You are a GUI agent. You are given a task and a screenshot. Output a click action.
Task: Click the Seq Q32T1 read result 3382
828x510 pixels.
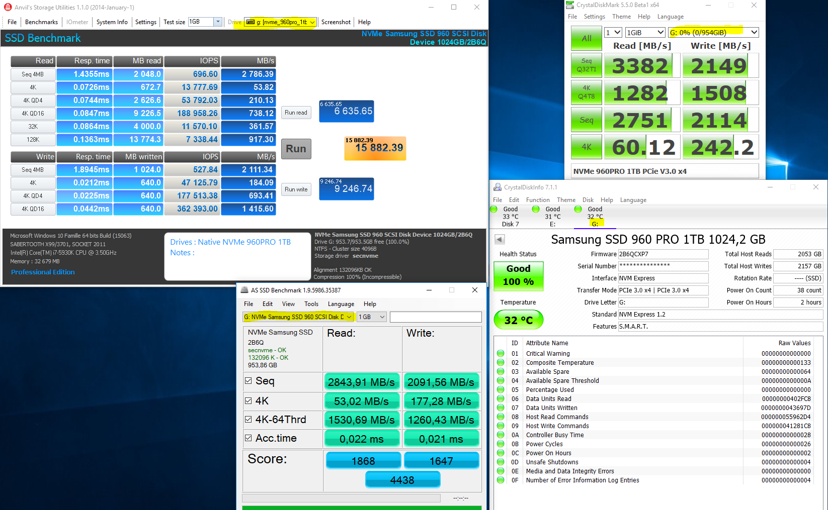(x=642, y=65)
